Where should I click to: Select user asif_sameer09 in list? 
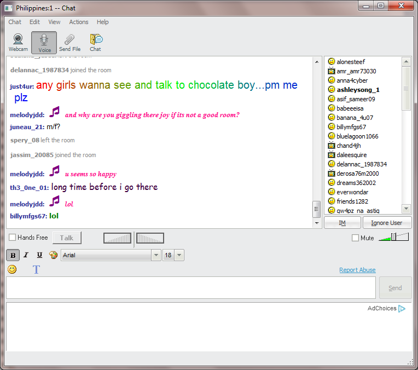[356, 99]
